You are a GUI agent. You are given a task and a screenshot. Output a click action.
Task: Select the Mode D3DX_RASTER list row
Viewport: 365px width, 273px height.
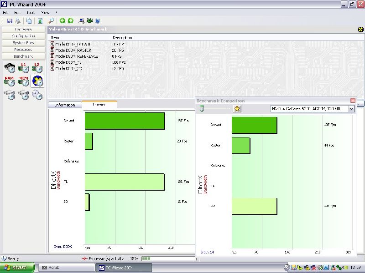tap(73, 50)
